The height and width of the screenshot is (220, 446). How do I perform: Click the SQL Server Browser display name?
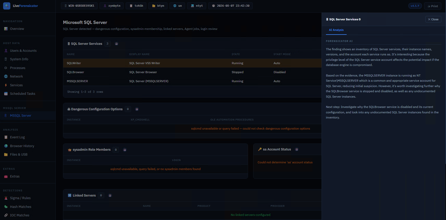point(143,72)
